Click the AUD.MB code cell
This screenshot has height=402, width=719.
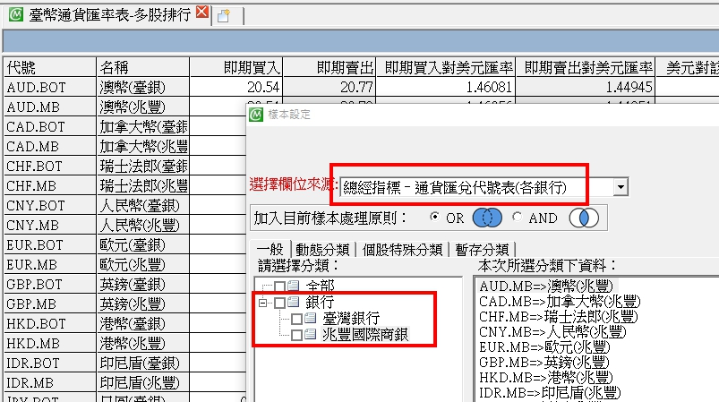[x=49, y=107]
